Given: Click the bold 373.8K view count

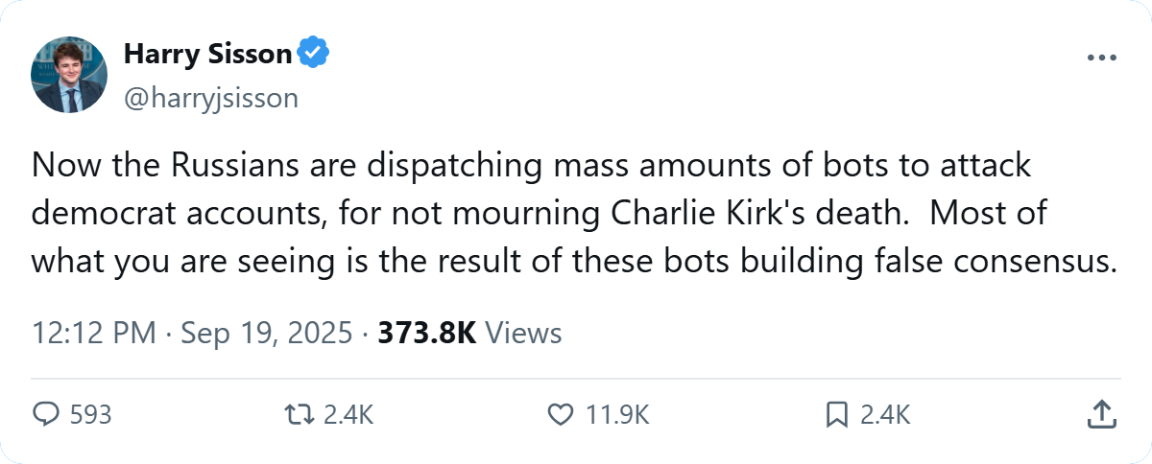Looking at the screenshot, I should pos(427,333).
